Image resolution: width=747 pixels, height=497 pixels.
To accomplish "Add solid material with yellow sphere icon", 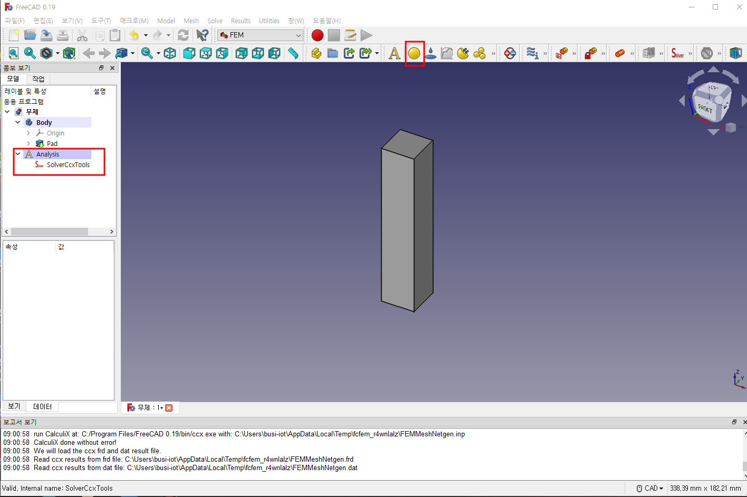I will (414, 53).
